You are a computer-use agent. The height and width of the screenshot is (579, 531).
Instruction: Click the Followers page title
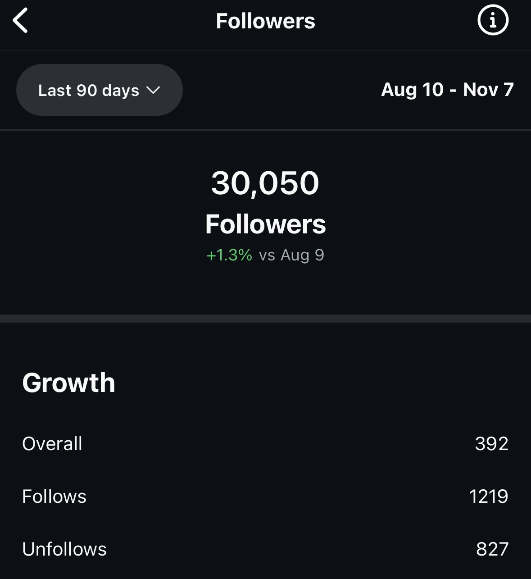coord(265,21)
